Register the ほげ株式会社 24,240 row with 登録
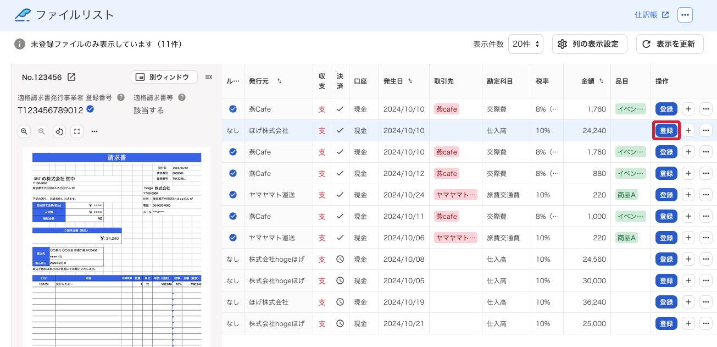Screen dimensions: 717x347 (x=666, y=130)
